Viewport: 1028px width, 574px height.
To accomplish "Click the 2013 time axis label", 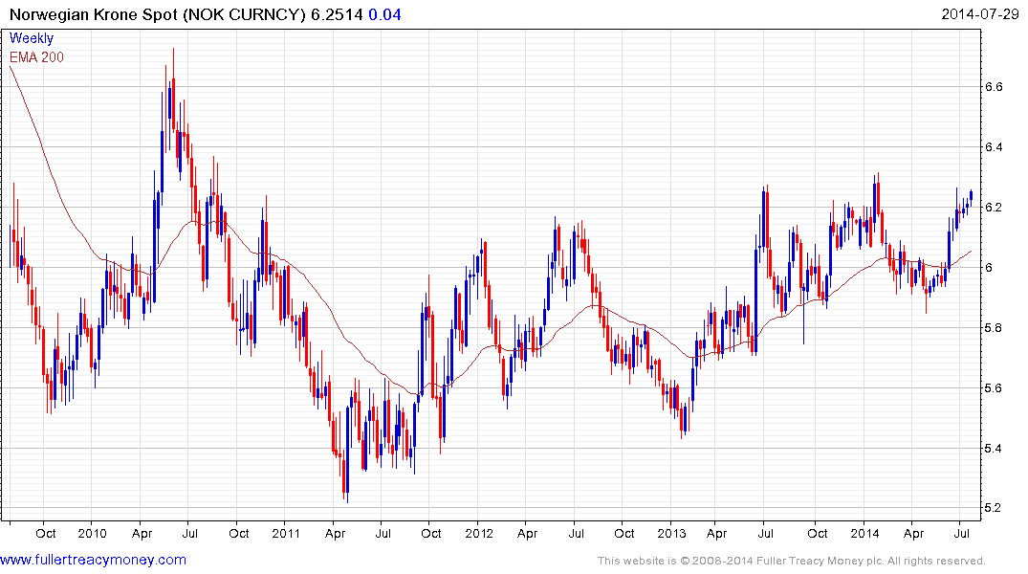I will pyautogui.click(x=671, y=533).
